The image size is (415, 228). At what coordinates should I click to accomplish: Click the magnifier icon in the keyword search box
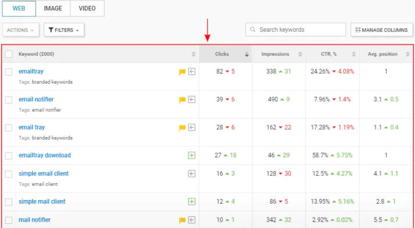pos(253,30)
